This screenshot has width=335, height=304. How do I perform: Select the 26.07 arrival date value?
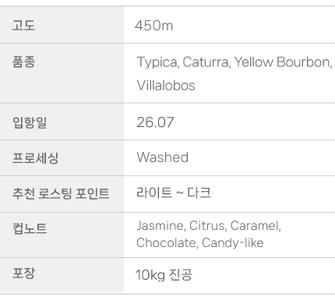pos(155,122)
